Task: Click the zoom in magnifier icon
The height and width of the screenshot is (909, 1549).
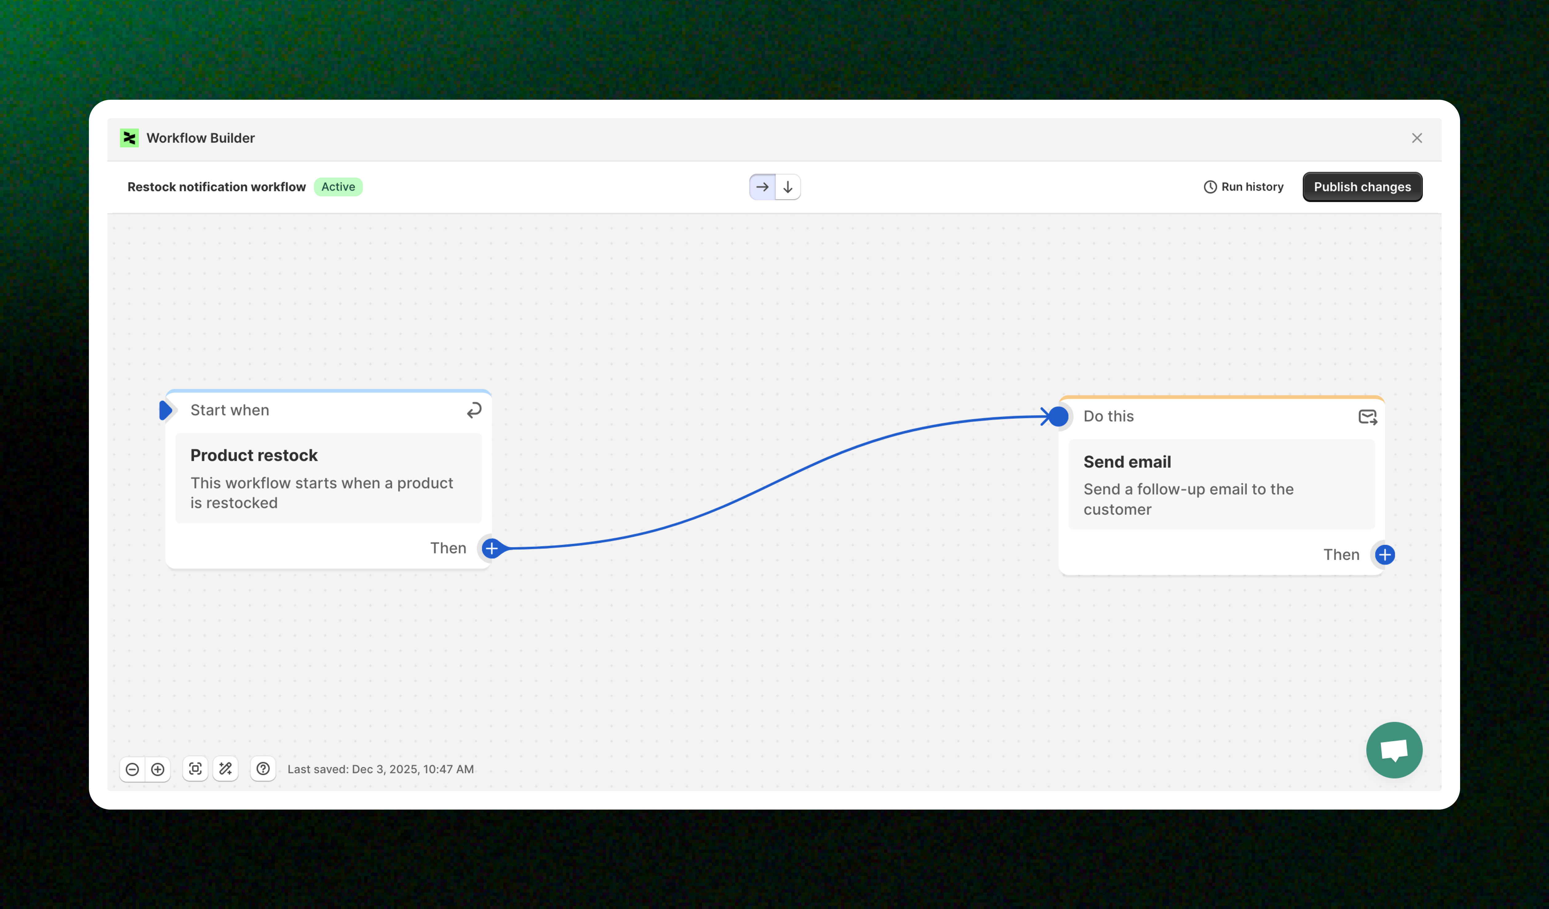Action: pyautogui.click(x=158, y=769)
